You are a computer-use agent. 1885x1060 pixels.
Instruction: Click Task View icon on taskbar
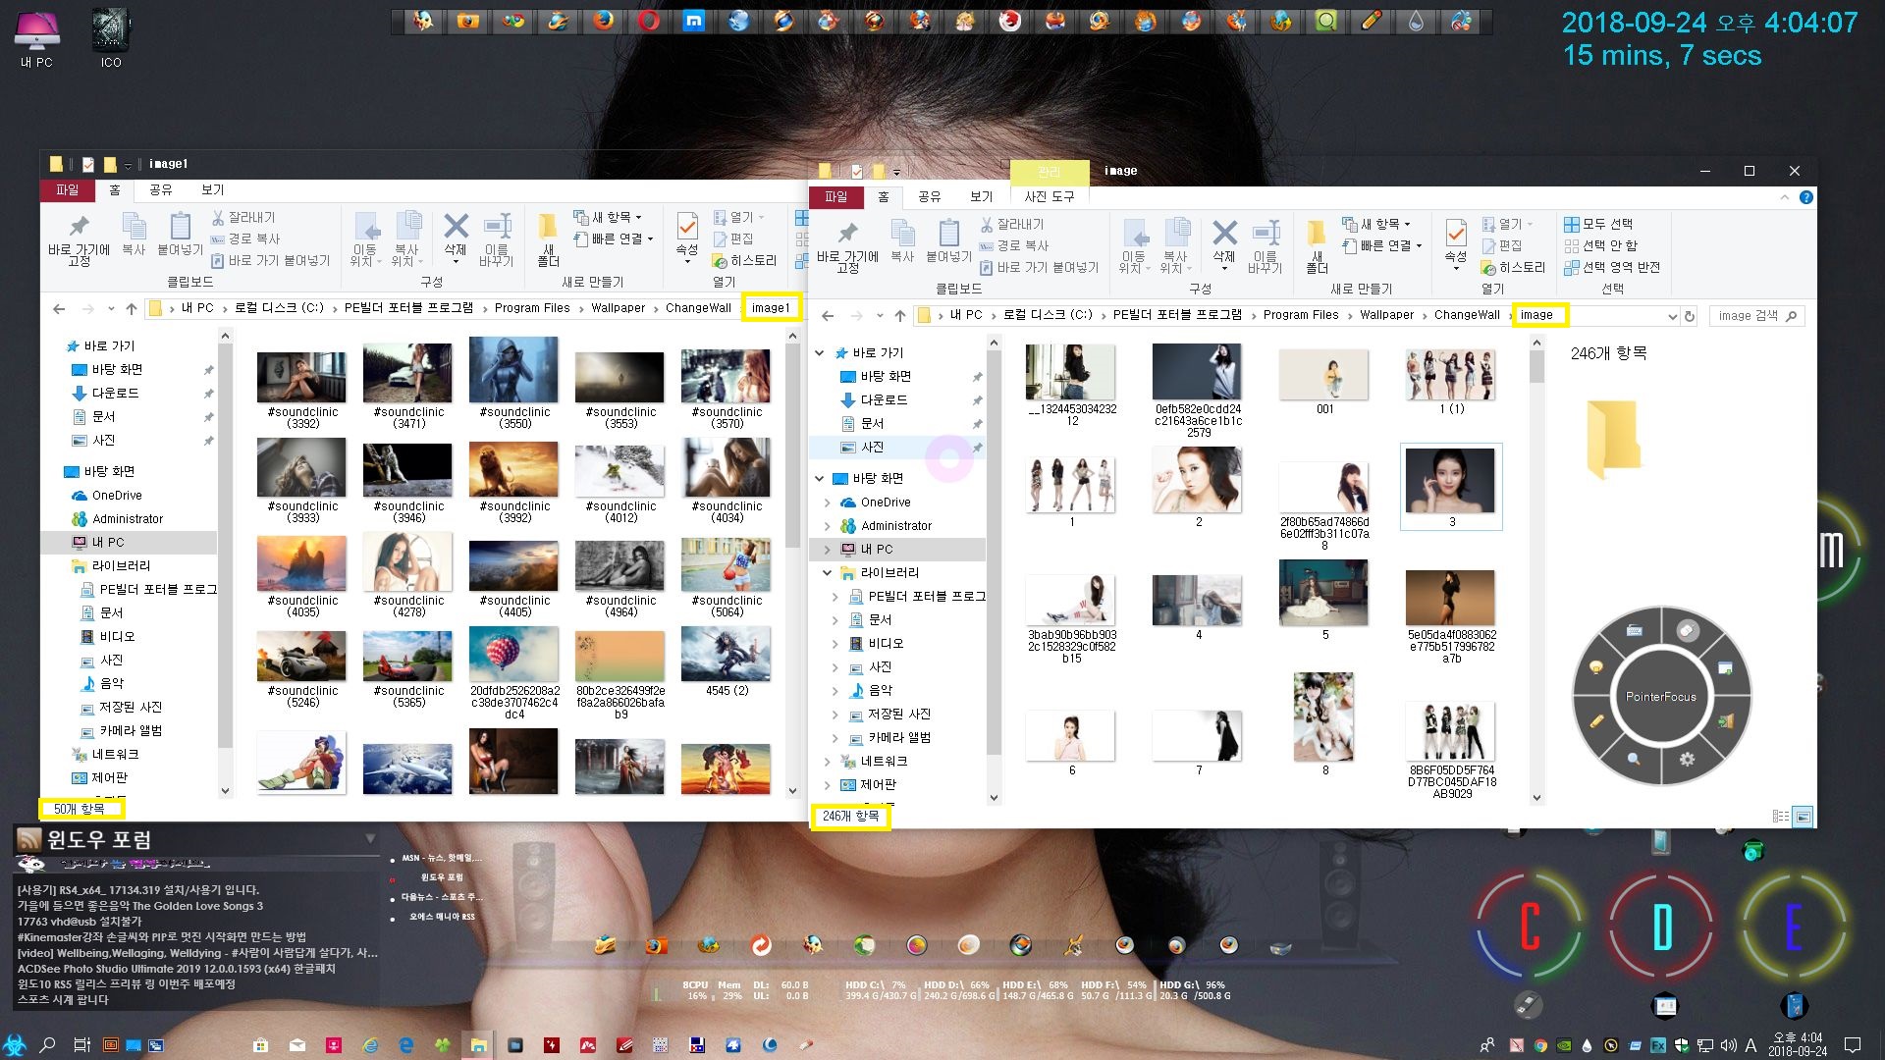click(x=82, y=1045)
